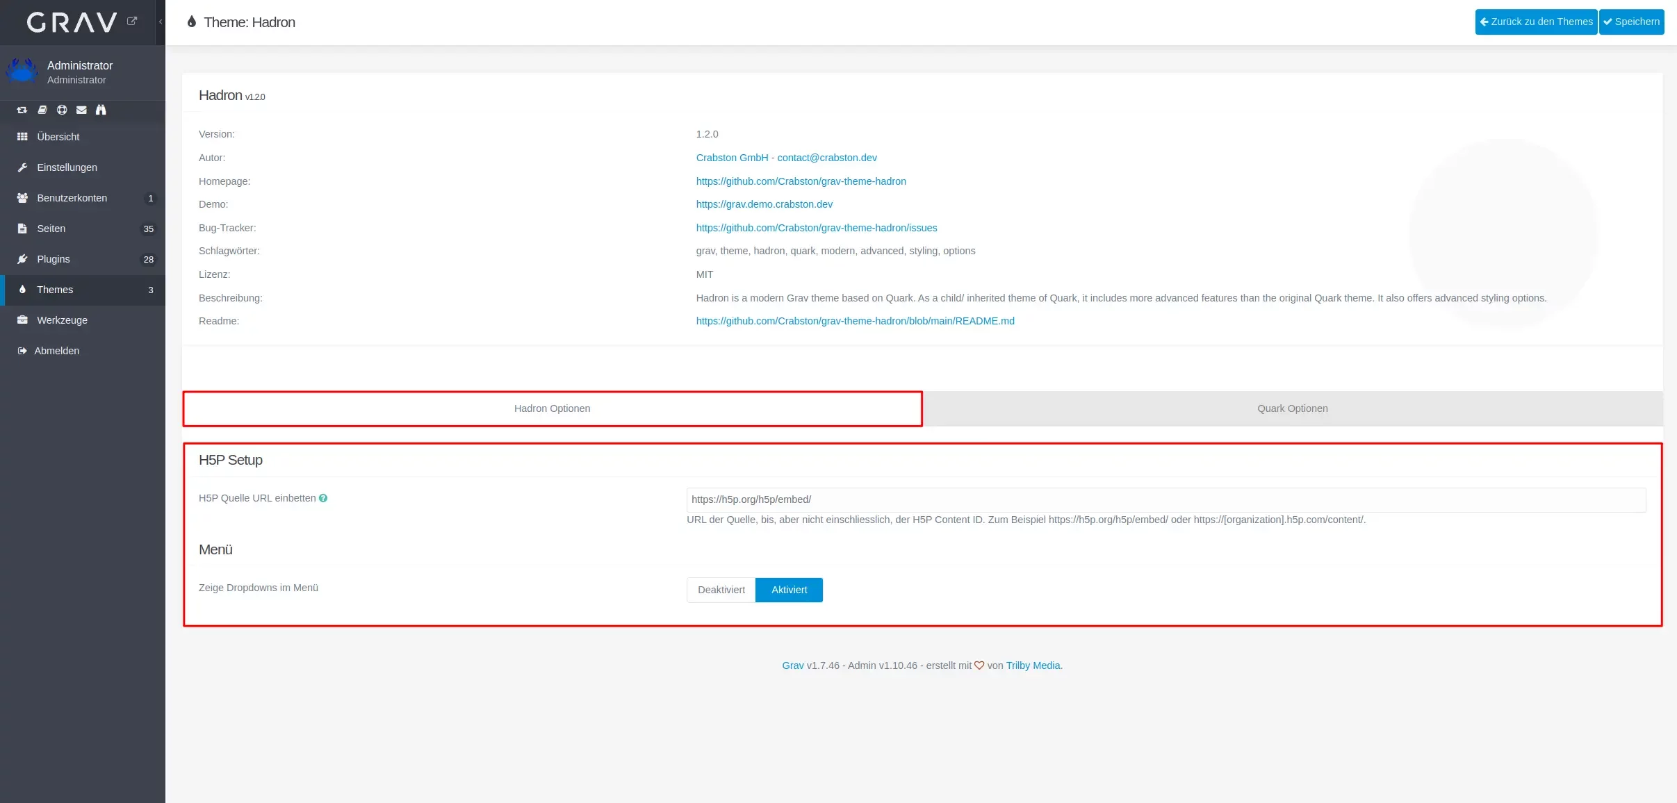The width and height of the screenshot is (1677, 803).
Task: Open the grav.demo.crabston.dev demo link
Action: click(x=764, y=204)
